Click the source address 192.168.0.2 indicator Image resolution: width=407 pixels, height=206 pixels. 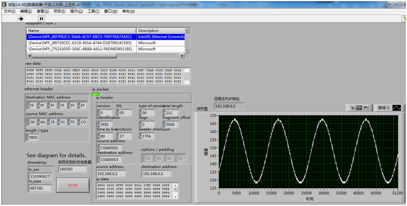point(111,173)
